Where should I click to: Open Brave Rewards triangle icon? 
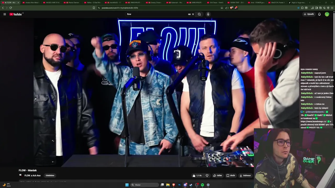236,8
